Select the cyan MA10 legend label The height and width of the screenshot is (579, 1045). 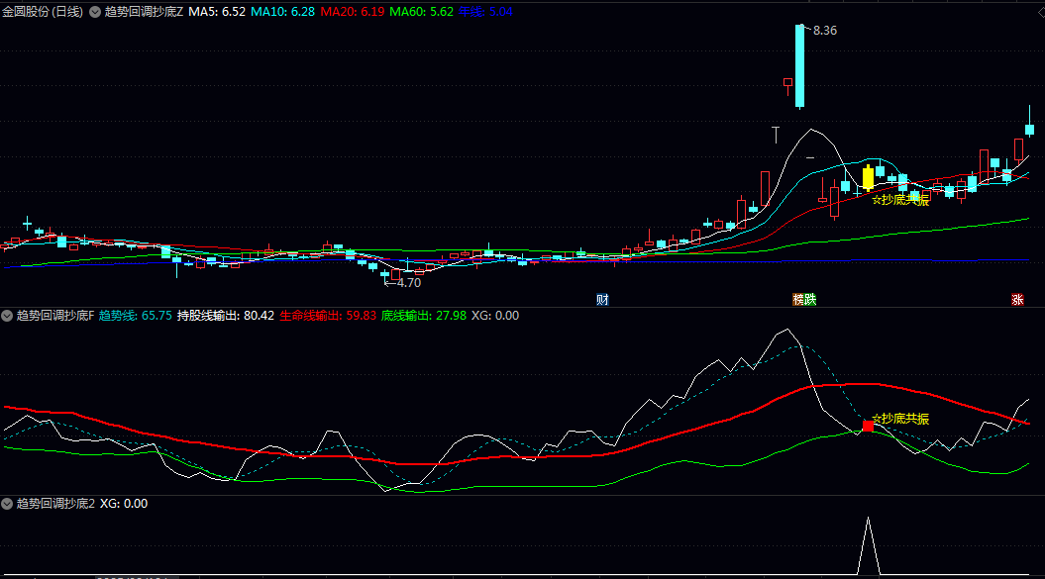point(282,12)
